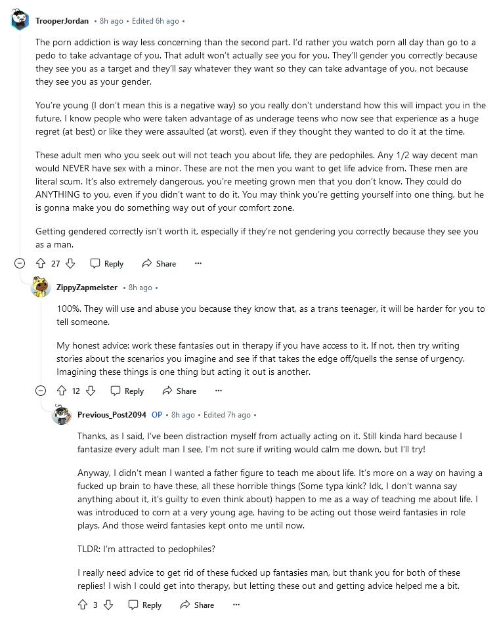Open more options on TrooperJordan's comment
Viewport: 497px width, 625px height.
point(198,263)
